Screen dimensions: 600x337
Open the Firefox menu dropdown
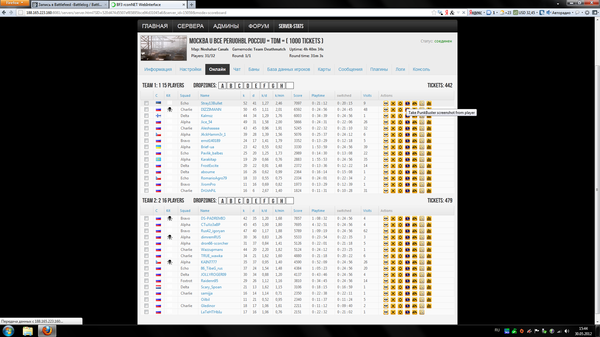coord(15,3)
